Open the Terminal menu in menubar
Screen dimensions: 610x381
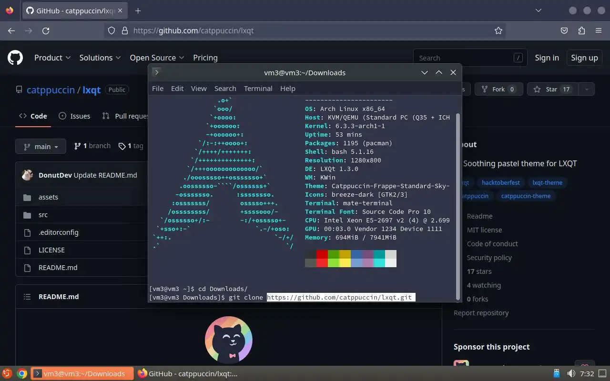[x=258, y=89]
